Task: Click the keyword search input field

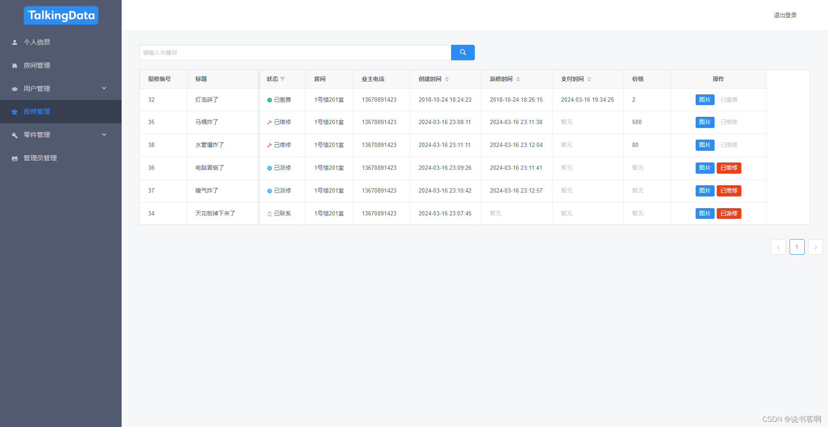Action: pyautogui.click(x=295, y=53)
